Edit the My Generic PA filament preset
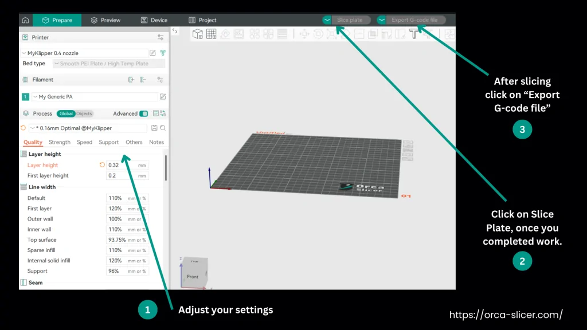The image size is (587, 330). [x=163, y=96]
